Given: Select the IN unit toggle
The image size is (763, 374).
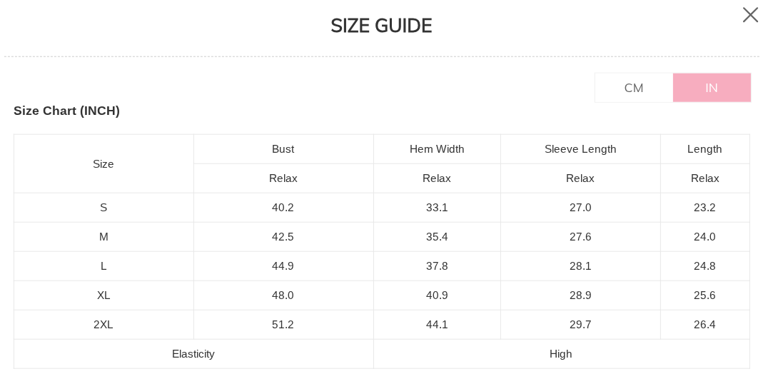Looking at the screenshot, I should 712,88.
